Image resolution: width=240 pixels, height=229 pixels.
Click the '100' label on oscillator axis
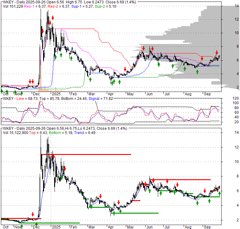[236, 103]
